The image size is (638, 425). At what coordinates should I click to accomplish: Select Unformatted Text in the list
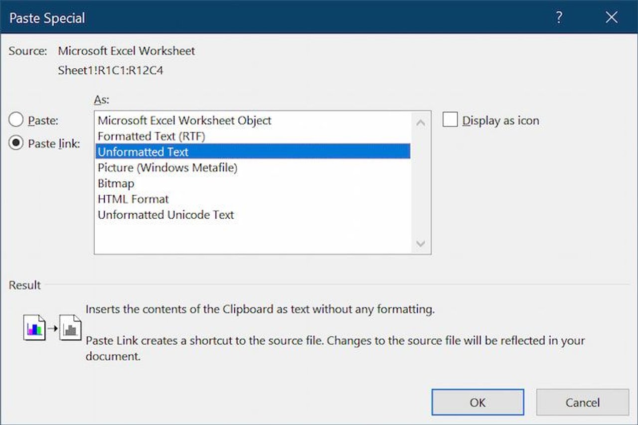point(144,151)
